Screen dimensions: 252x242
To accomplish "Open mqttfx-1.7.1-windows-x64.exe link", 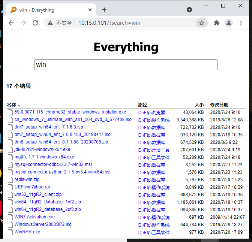I will (x=44, y=157).
